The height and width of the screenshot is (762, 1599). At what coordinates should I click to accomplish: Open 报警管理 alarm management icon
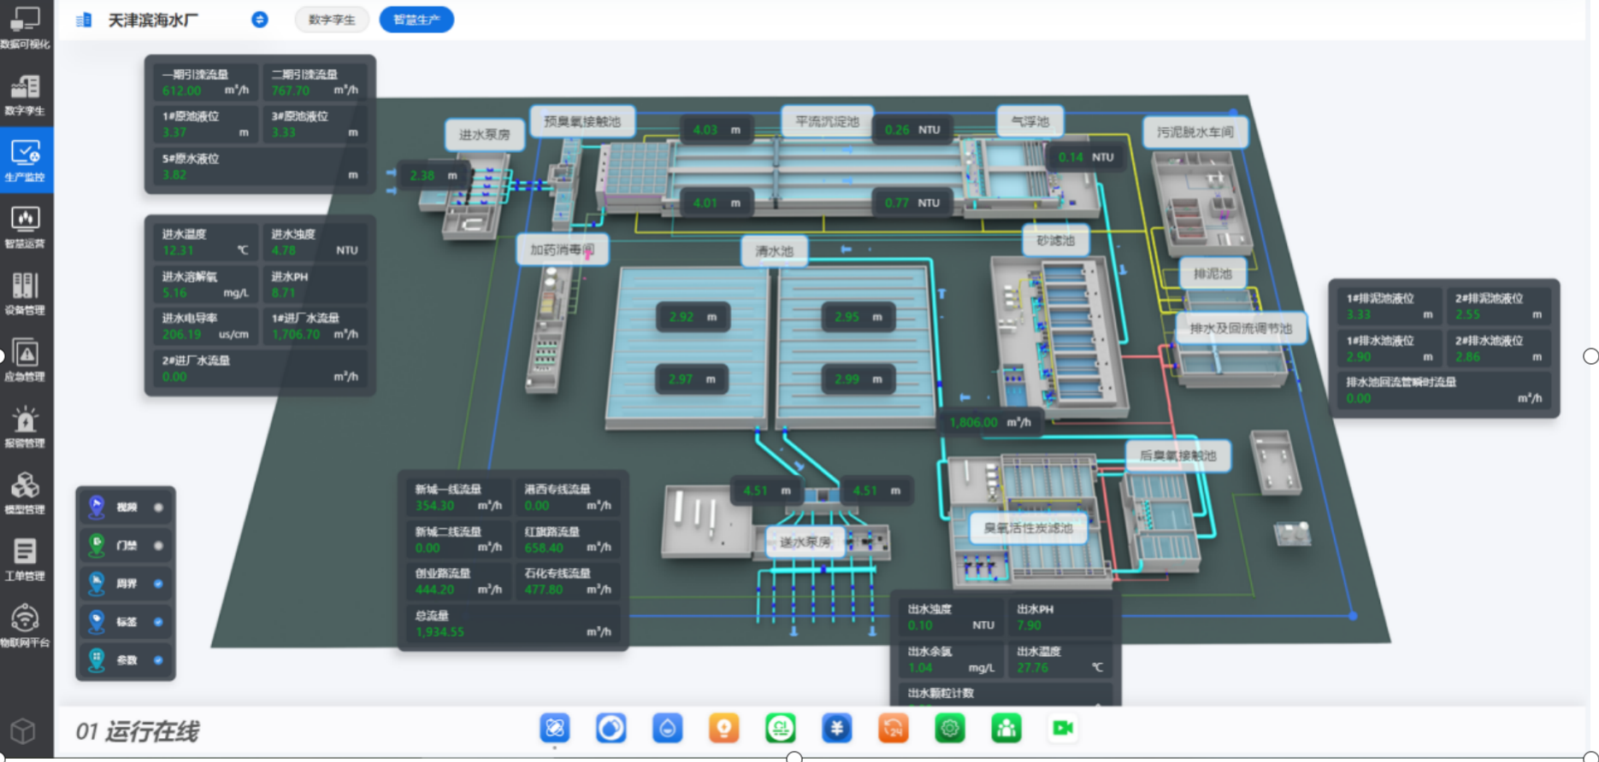click(25, 426)
